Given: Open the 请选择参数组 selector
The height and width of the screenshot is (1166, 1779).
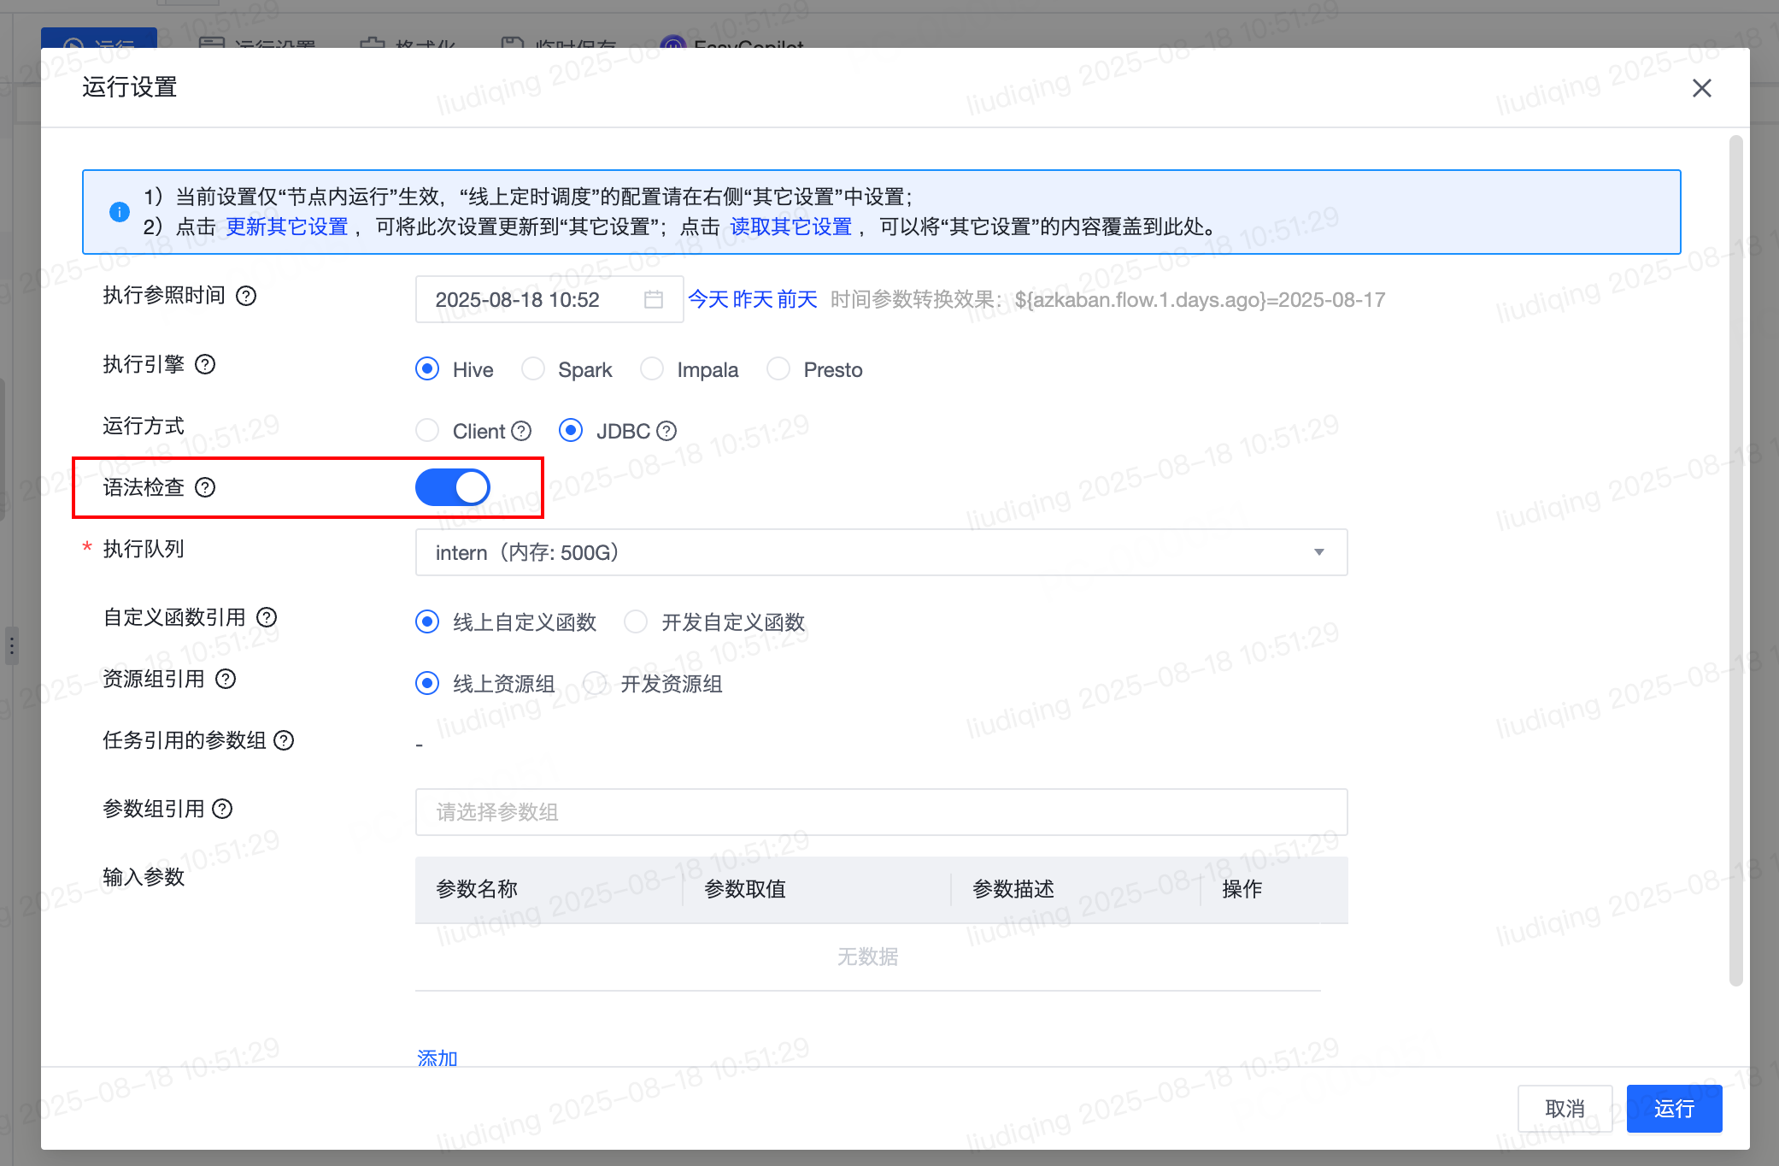Looking at the screenshot, I should click(880, 812).
